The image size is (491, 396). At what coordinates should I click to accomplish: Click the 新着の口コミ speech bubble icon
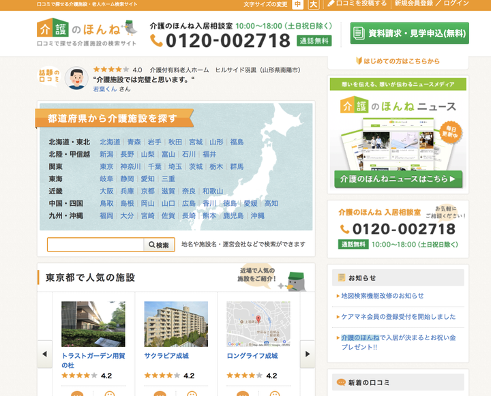pos(341,382)
